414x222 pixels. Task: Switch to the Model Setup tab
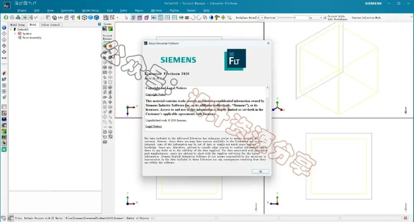(17, 25)
